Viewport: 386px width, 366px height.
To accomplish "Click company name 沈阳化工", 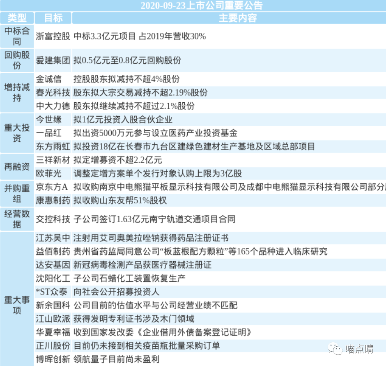I will tap(53, 279).
